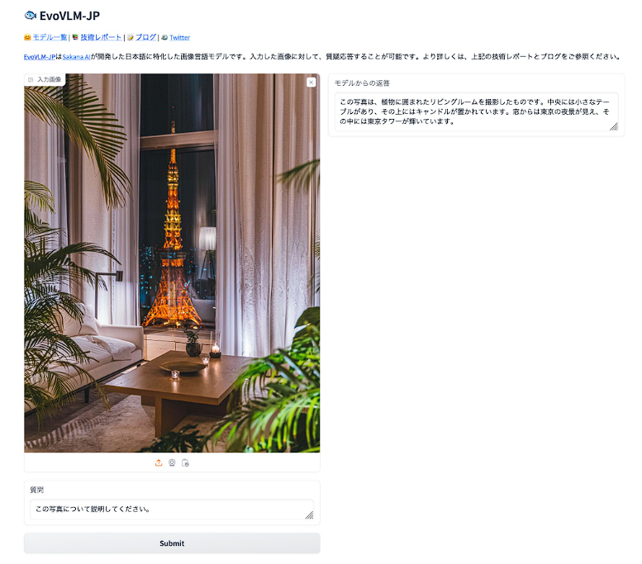642x564 pixels.
Task: Click the emoji icon before モデル一覧
Action: pos(27,37)
